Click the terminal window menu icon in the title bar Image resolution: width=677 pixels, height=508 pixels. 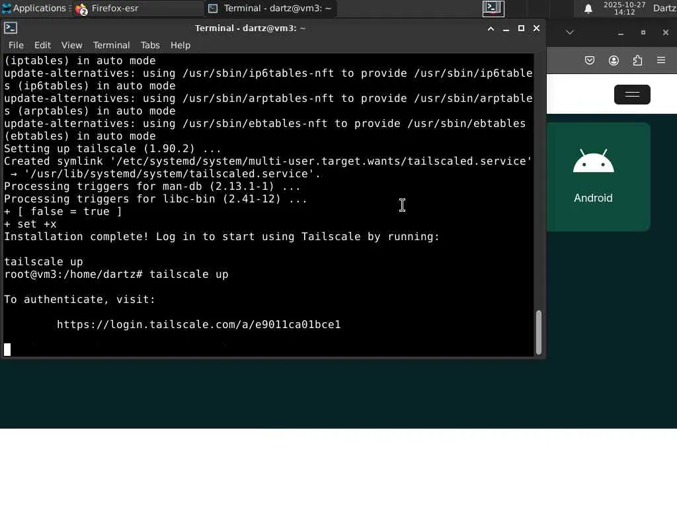[11, 28]
